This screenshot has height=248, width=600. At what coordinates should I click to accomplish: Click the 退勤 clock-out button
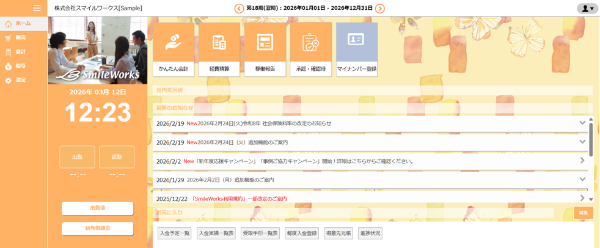coord(117,157)
